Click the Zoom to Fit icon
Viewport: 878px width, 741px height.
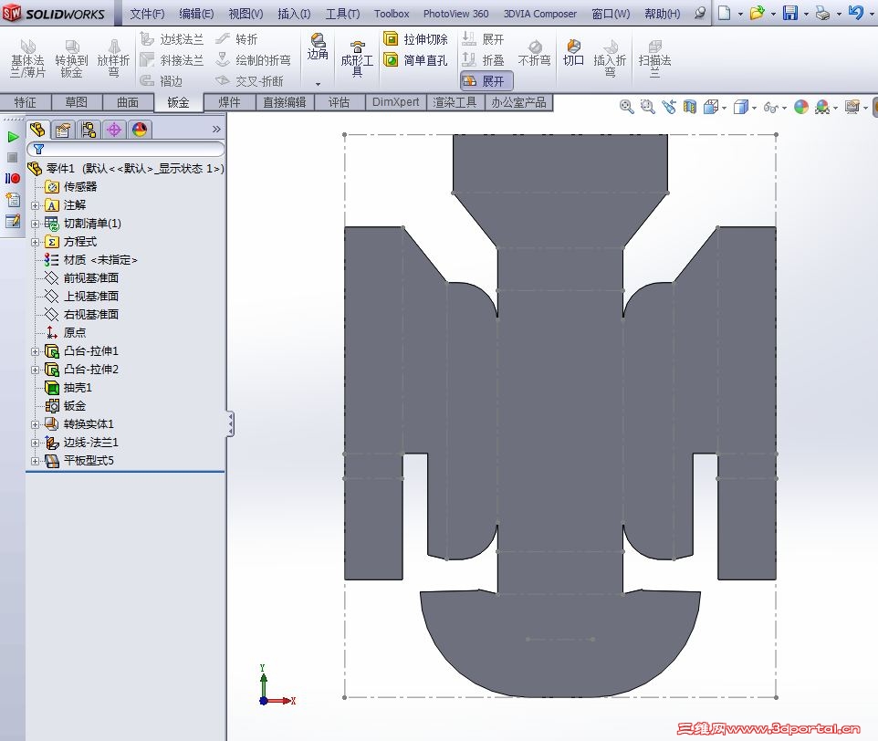[627, 107]
